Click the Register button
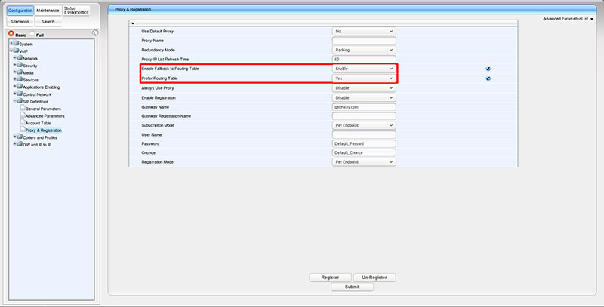This screenshot has height=307, width=604. [330, 278]
